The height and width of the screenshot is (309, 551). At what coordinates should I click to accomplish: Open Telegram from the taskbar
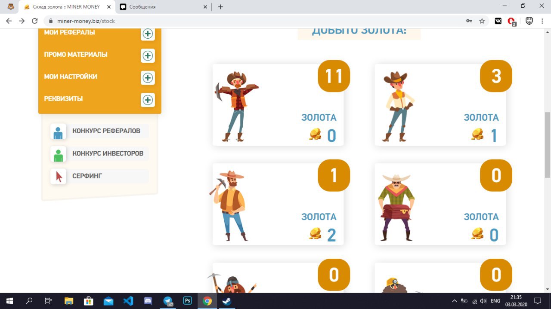point(168,301)
